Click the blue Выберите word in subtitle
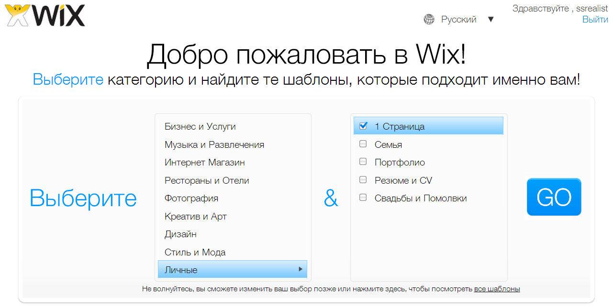The image size is (613, 308). pyautogui.click(x=68, y=79)
